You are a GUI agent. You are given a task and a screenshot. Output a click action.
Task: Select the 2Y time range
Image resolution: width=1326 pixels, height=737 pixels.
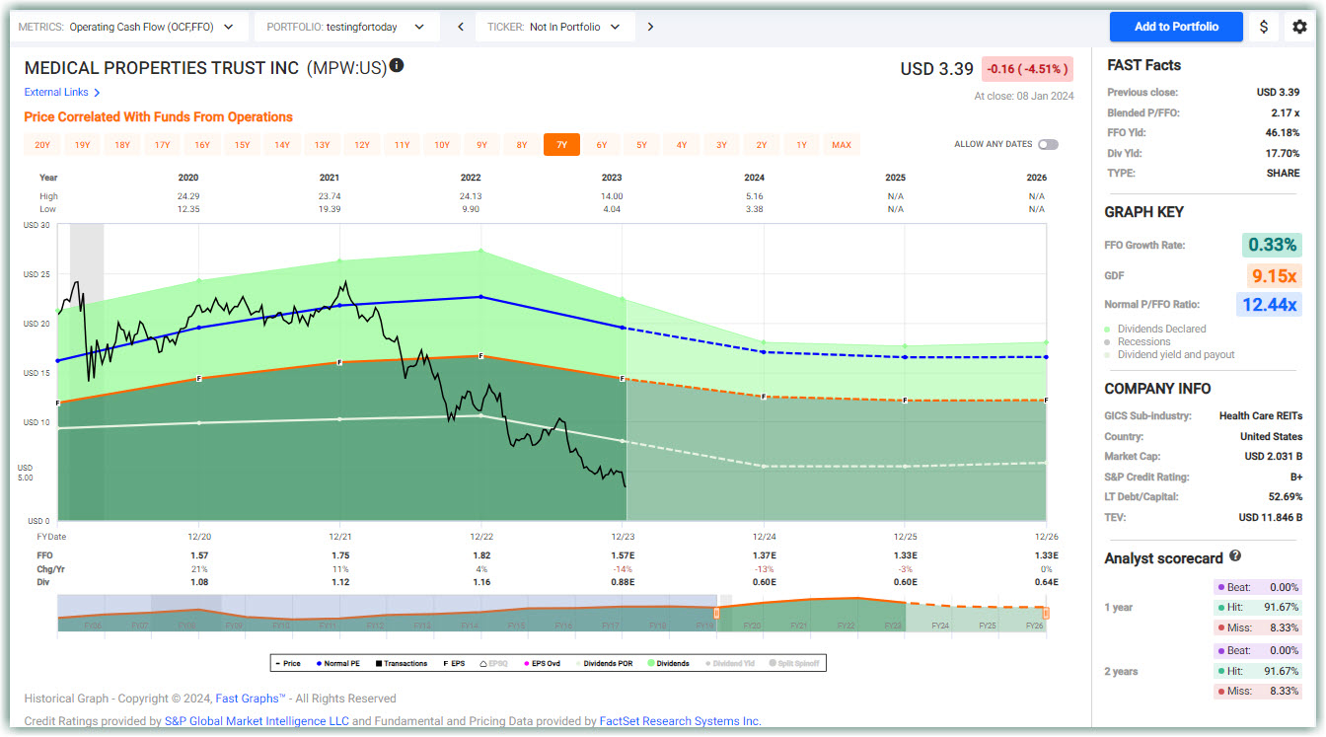[x=762, y=145]
